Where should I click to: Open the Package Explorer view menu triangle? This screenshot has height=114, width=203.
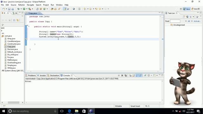(x=23, y=16)
